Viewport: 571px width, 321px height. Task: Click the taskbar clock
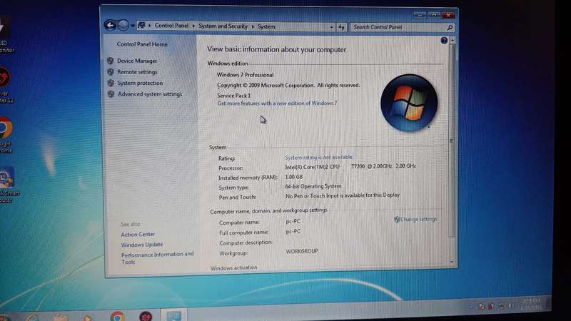532,304
